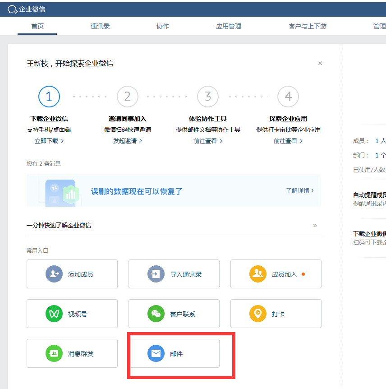Open the 客户联系 entry label

click(x=183, y=314)
